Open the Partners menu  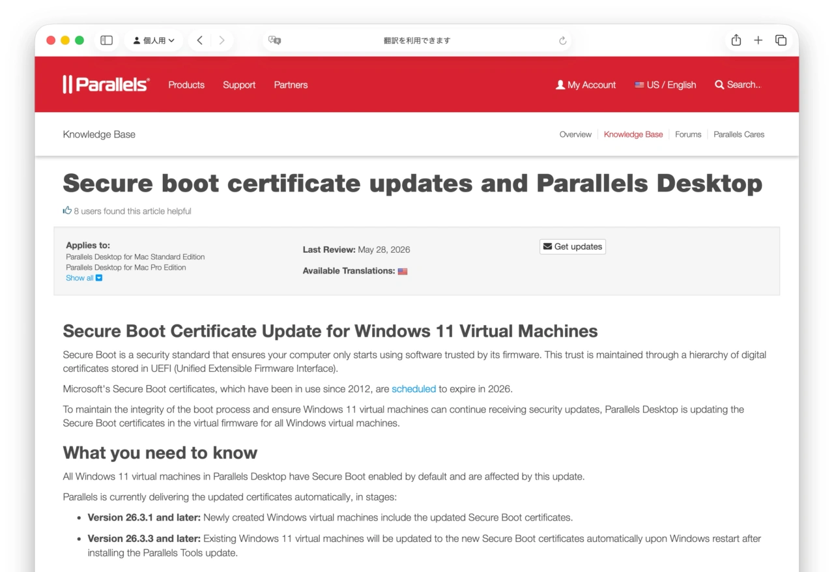(291, 85)
